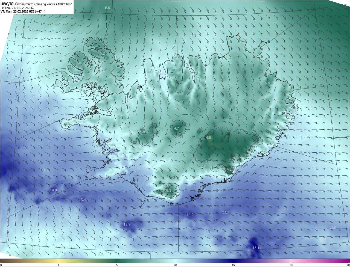This screenshot has width=350, height=267.
Task: Click the '50' tick on the color scale
Action: (348, 265)
